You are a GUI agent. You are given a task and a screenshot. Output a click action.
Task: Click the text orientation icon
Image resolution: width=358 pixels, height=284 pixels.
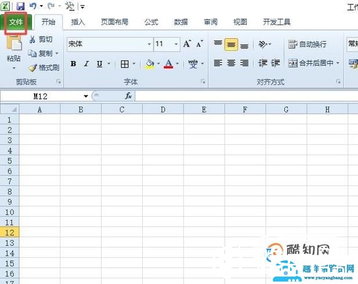(263, 44)
